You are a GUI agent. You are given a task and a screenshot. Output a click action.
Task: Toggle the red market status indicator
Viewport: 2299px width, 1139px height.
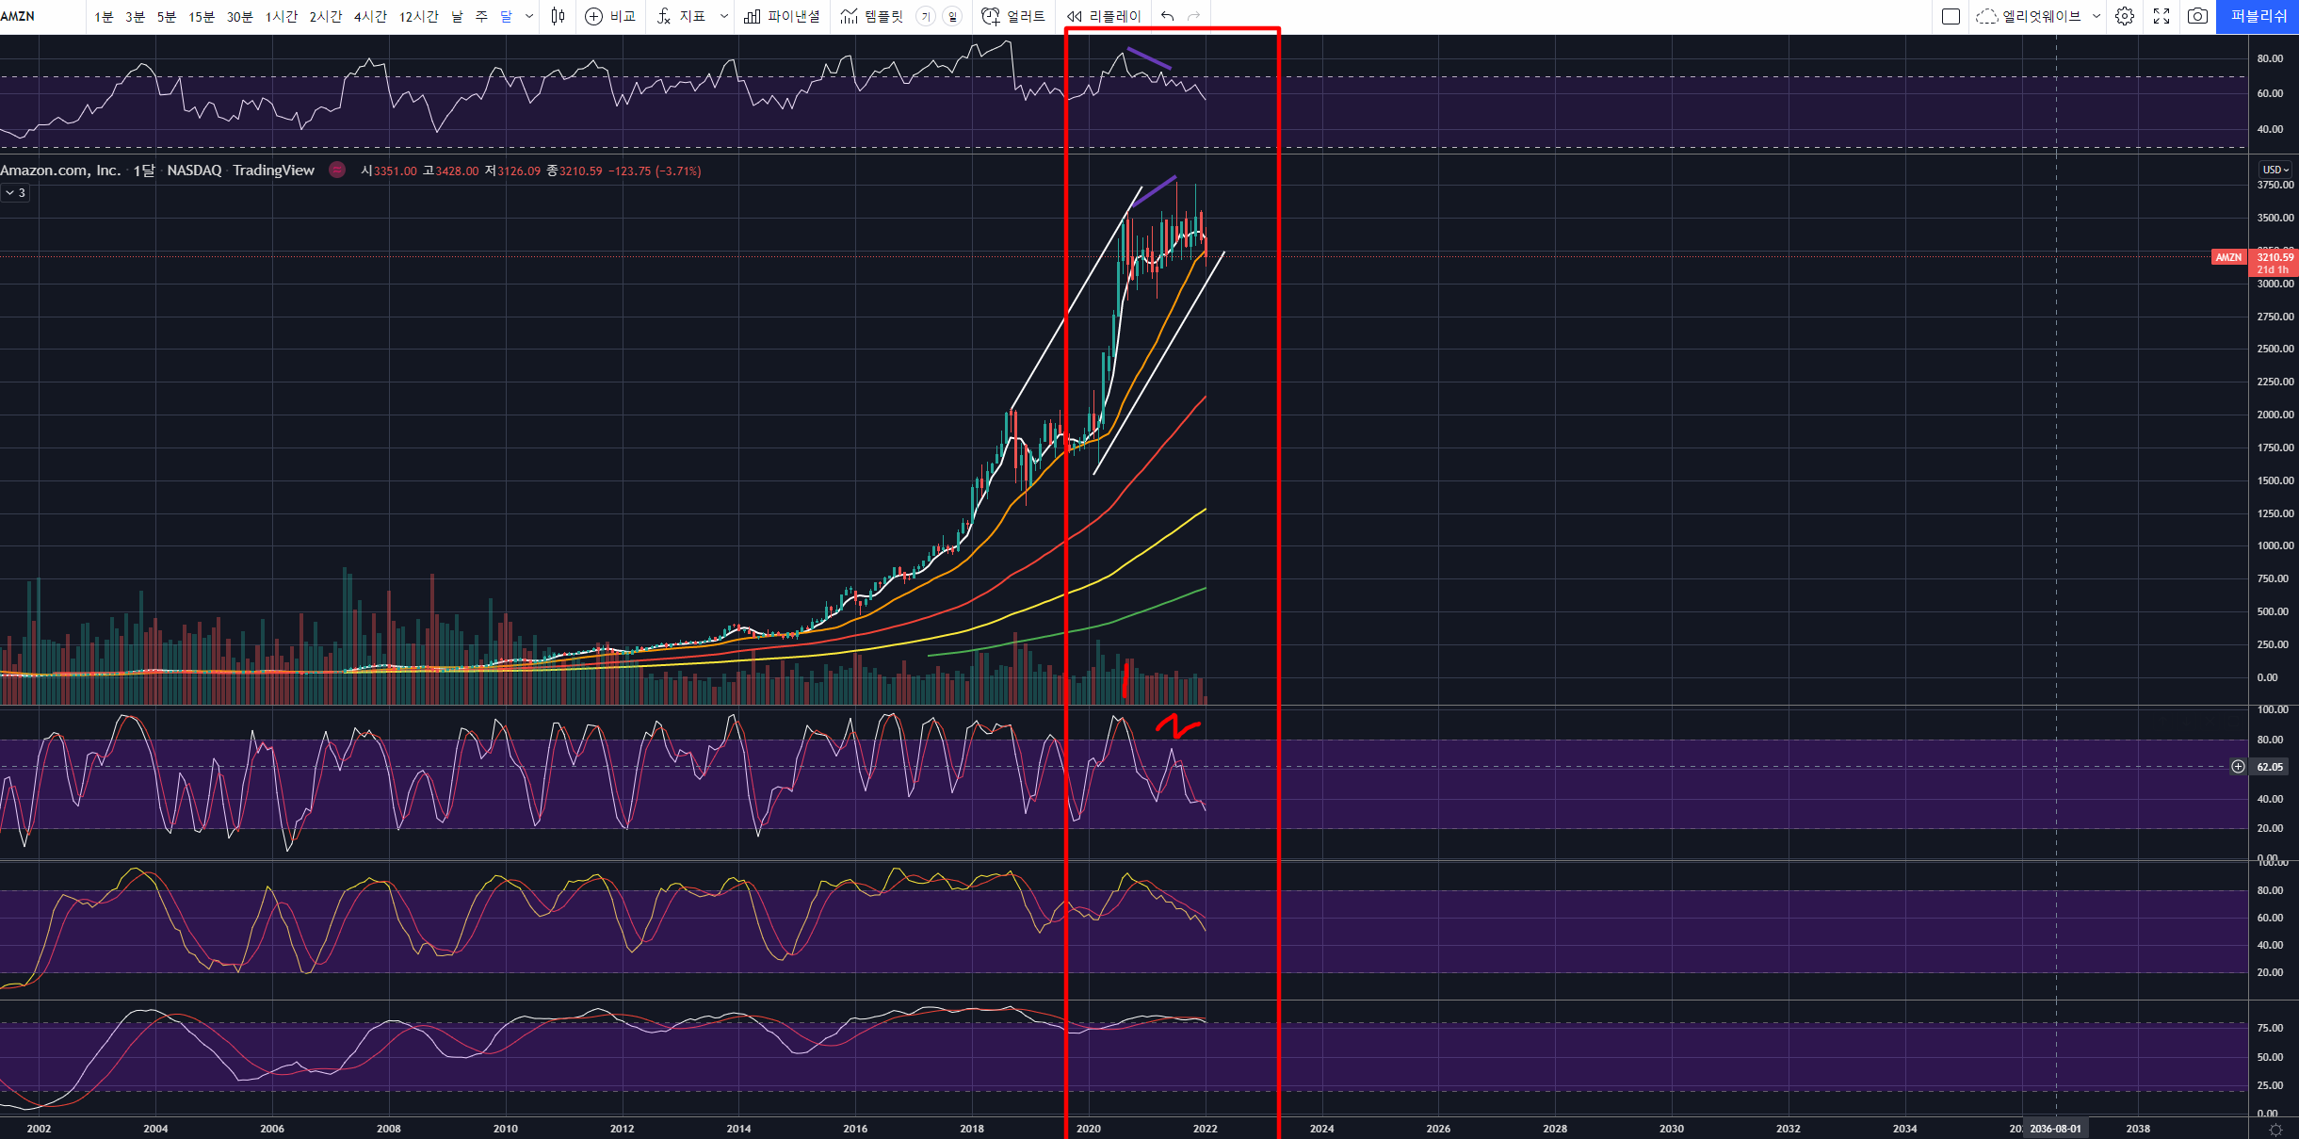[x=337, y=170]
